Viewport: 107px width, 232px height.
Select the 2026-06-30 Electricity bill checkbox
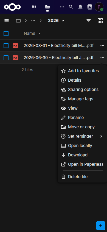coord(6,58)
